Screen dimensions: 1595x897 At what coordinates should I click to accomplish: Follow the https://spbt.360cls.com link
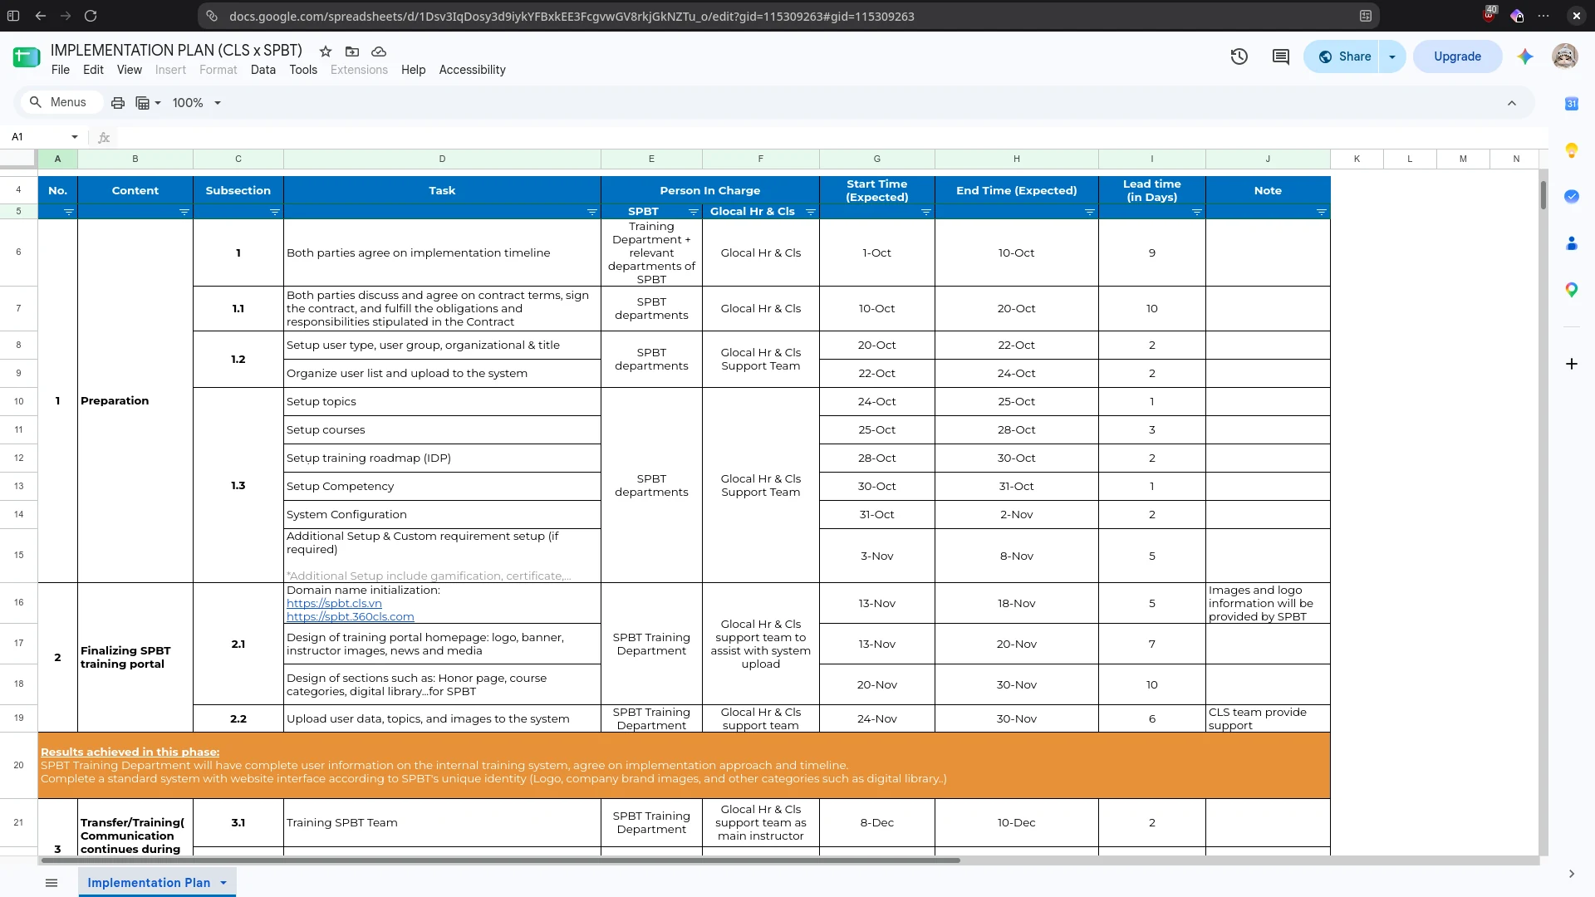pos(351,617)
